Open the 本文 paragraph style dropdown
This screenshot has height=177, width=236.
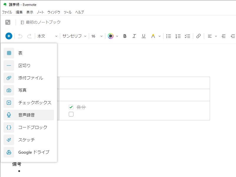coord(48,36)
